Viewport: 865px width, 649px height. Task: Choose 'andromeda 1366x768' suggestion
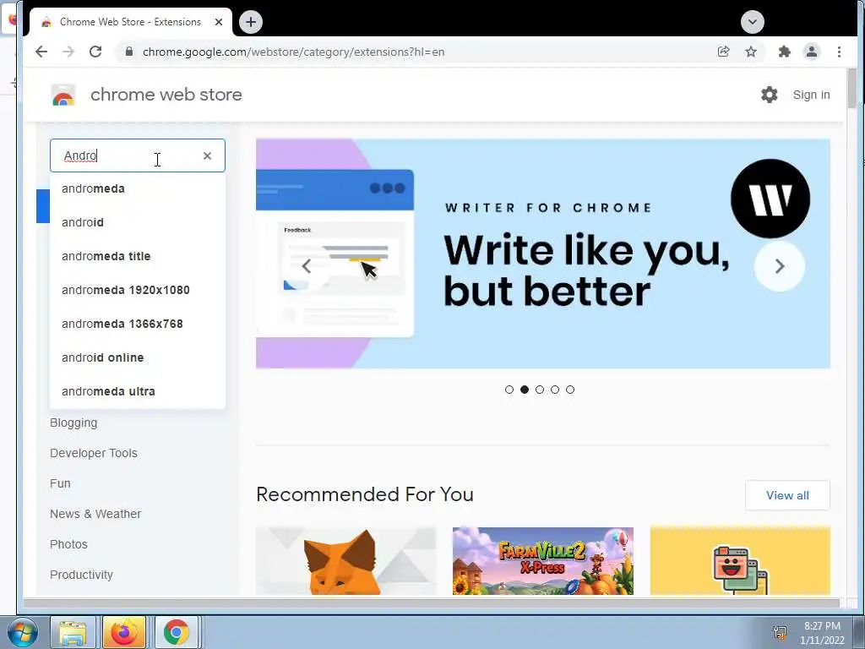click(138, 324)
